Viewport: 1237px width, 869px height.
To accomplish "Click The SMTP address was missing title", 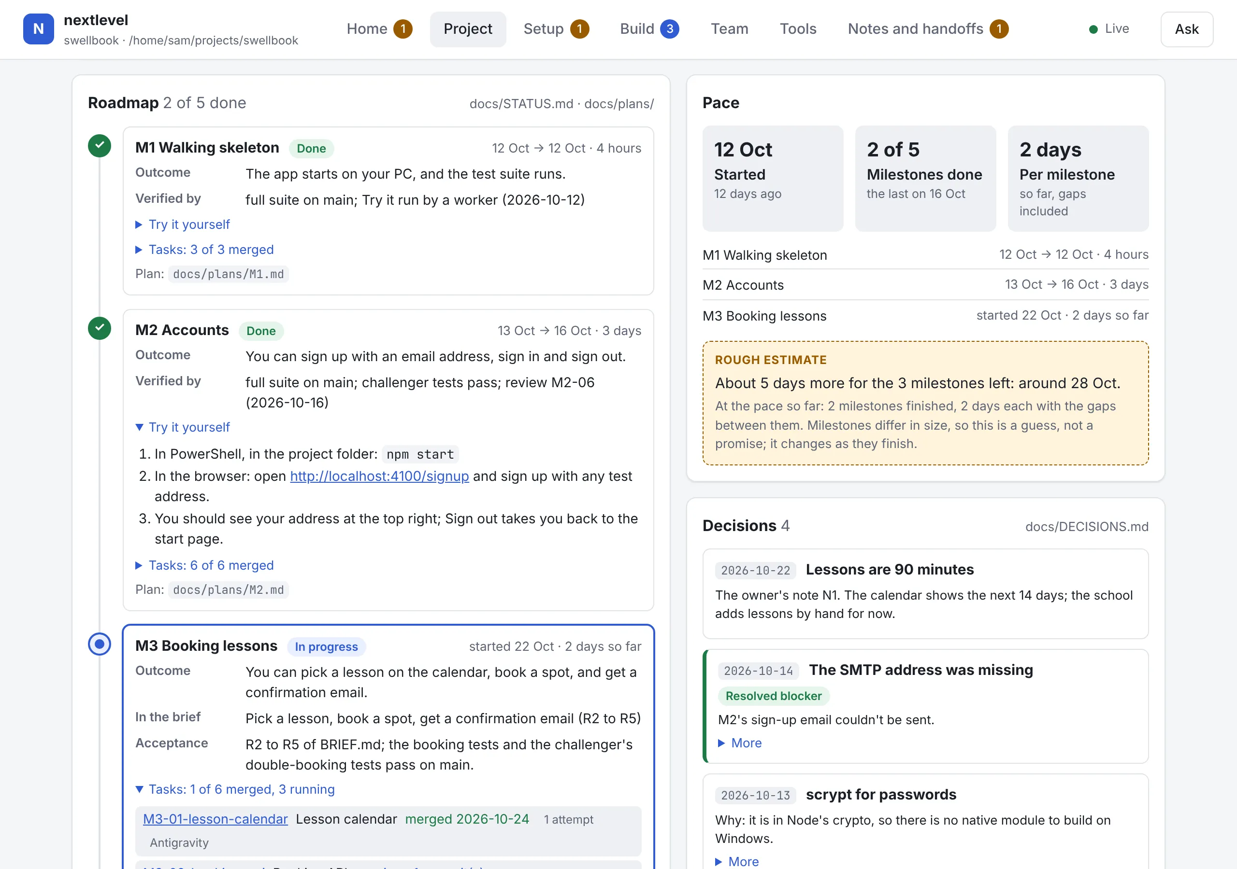I will [x=921, y=670].
